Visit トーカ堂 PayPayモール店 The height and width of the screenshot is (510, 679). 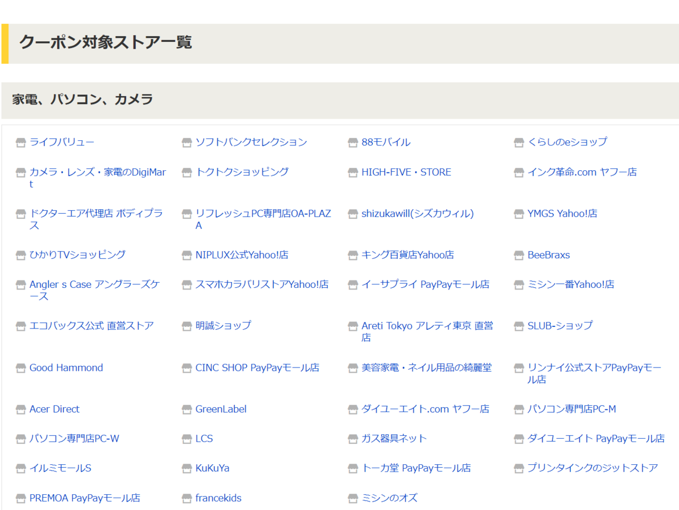[x=416, y=468]
